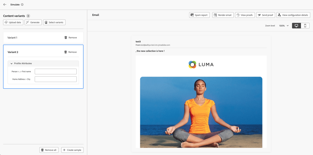This screenshot has height=155, width=313.
Task: Click Remove all button
Action: click(49, 150)
